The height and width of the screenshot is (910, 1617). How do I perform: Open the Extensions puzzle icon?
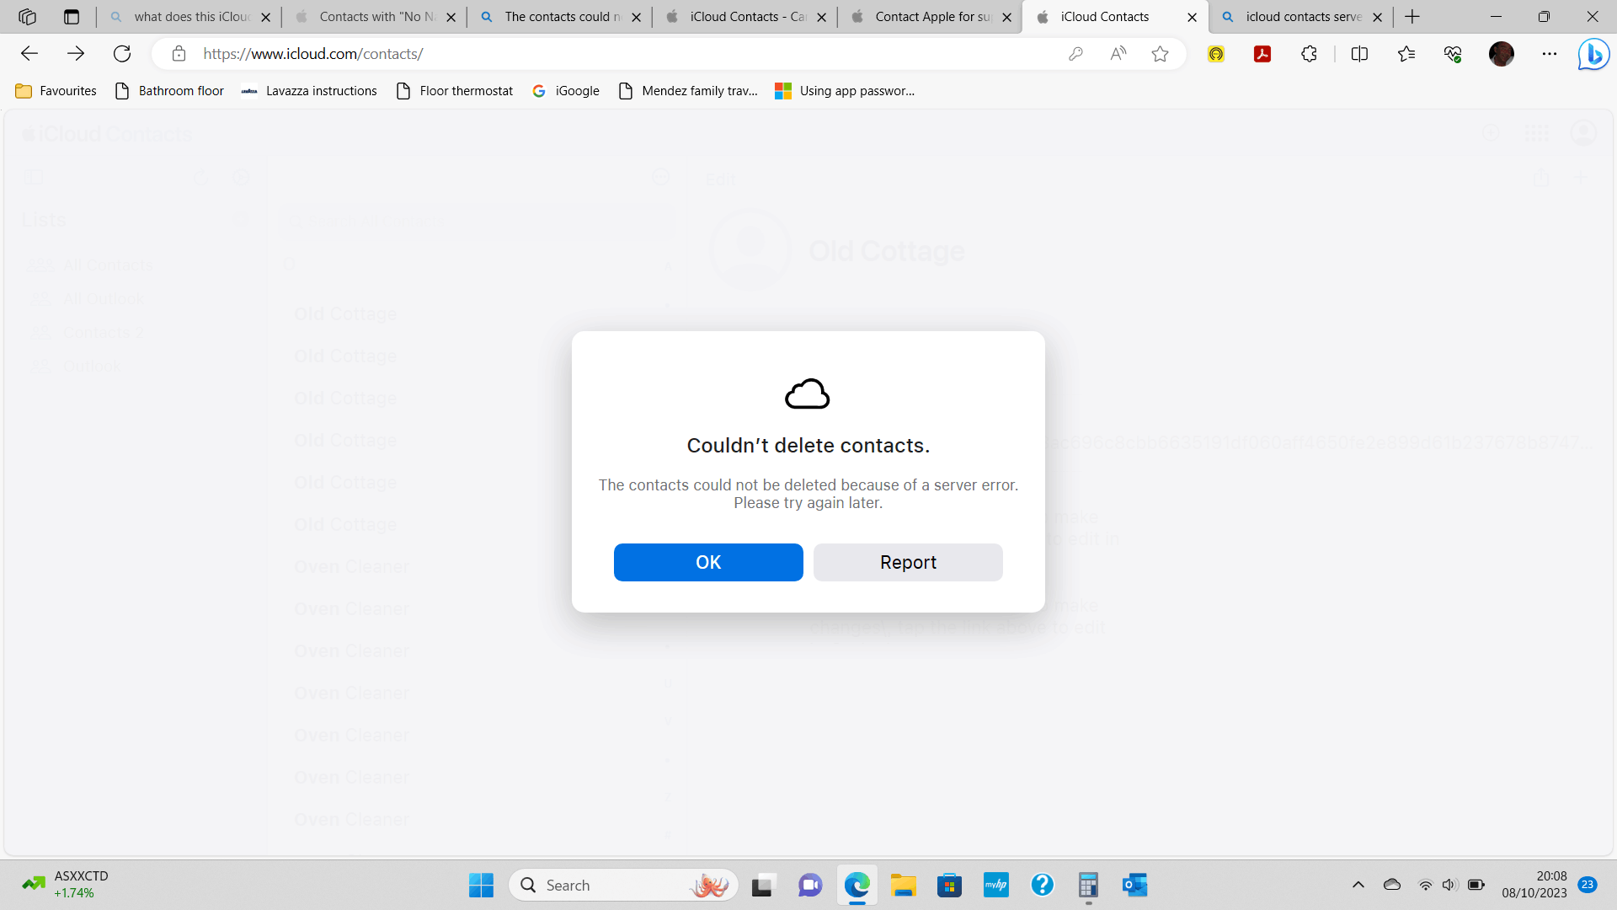point(1309,54)
